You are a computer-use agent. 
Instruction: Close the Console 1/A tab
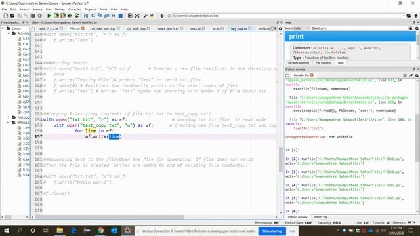coord(312,75)
